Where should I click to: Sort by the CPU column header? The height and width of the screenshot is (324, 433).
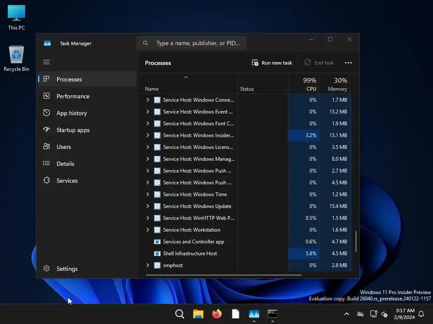(304, 84)
